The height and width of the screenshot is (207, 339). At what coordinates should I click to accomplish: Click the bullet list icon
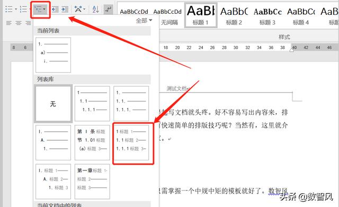pyautogui.click(x=9, y=9)
